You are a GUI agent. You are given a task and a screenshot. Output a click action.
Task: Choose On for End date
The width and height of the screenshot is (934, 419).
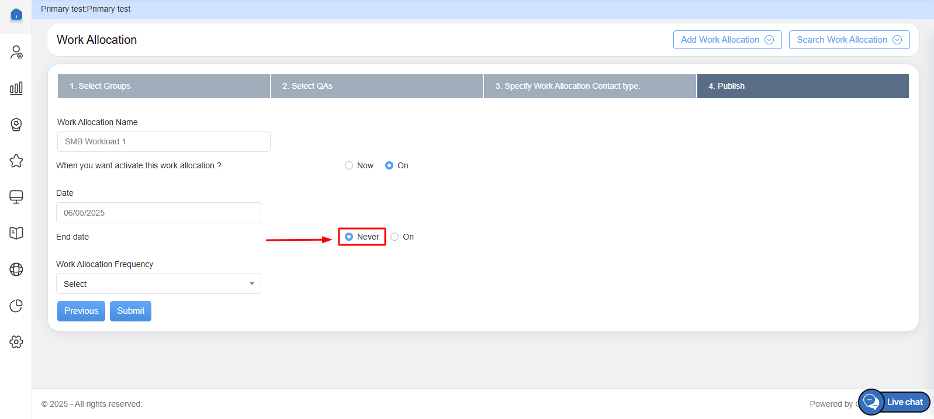(395, 237)
